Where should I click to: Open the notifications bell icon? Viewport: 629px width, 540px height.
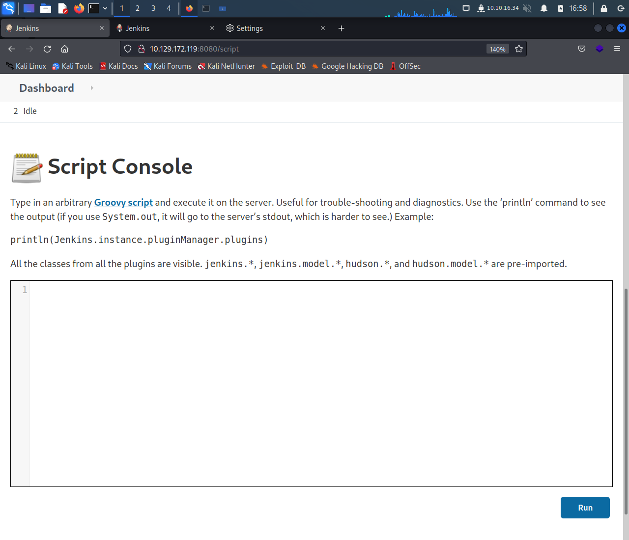pyautogui.click(x=544, y=8)
